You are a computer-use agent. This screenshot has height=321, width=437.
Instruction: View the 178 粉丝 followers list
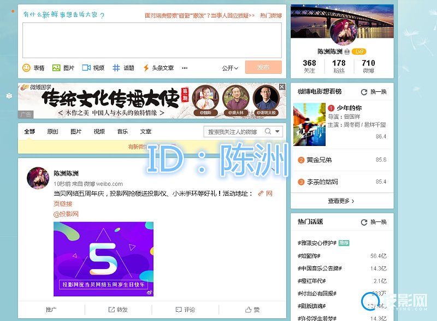pyautogui.click(x=339, y=66)
